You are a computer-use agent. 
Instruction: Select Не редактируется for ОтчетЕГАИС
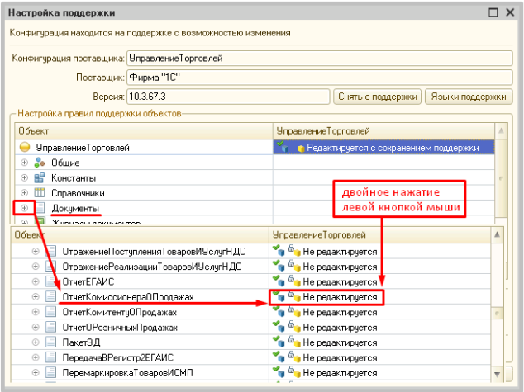pos(340,282)
